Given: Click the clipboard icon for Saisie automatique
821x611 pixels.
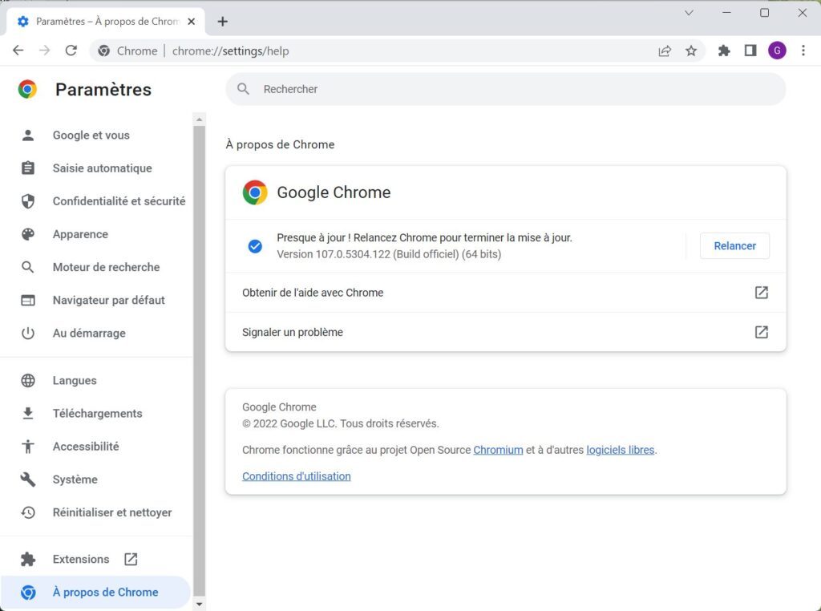Looking at the screenshot, I should tap(28, 168).
